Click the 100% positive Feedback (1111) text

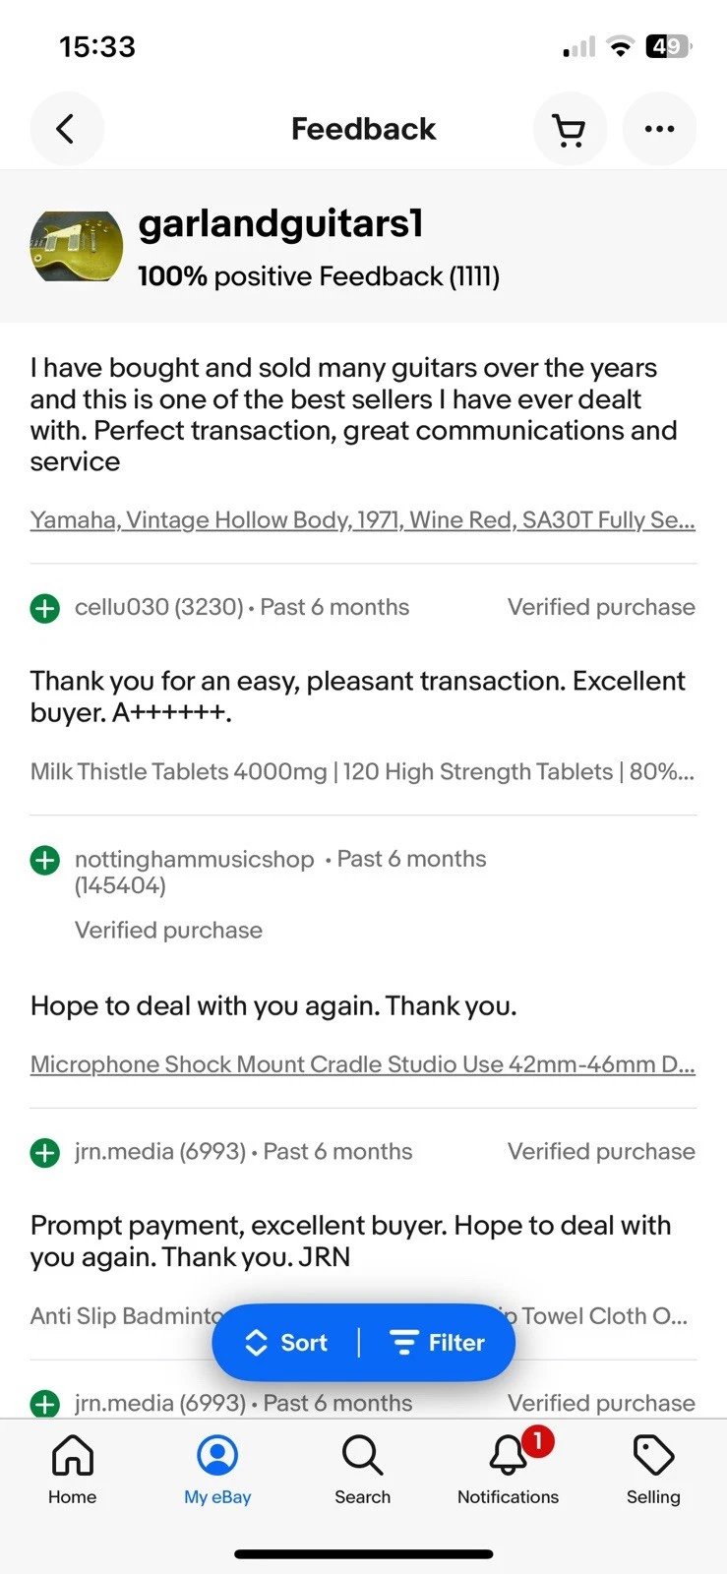tap(319, 276)
